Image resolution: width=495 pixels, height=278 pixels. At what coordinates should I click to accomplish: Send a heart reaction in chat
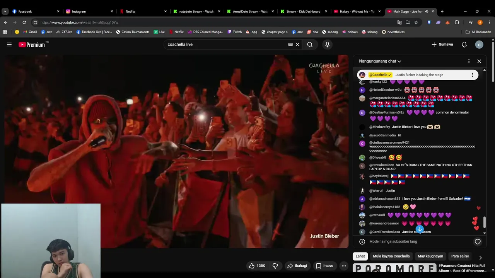click(478, 242)
